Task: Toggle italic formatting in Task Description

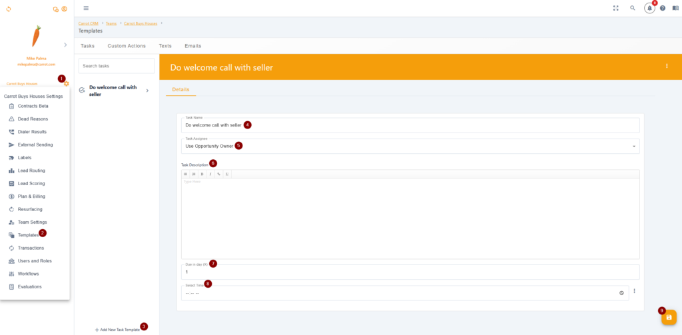Action: 210,174
